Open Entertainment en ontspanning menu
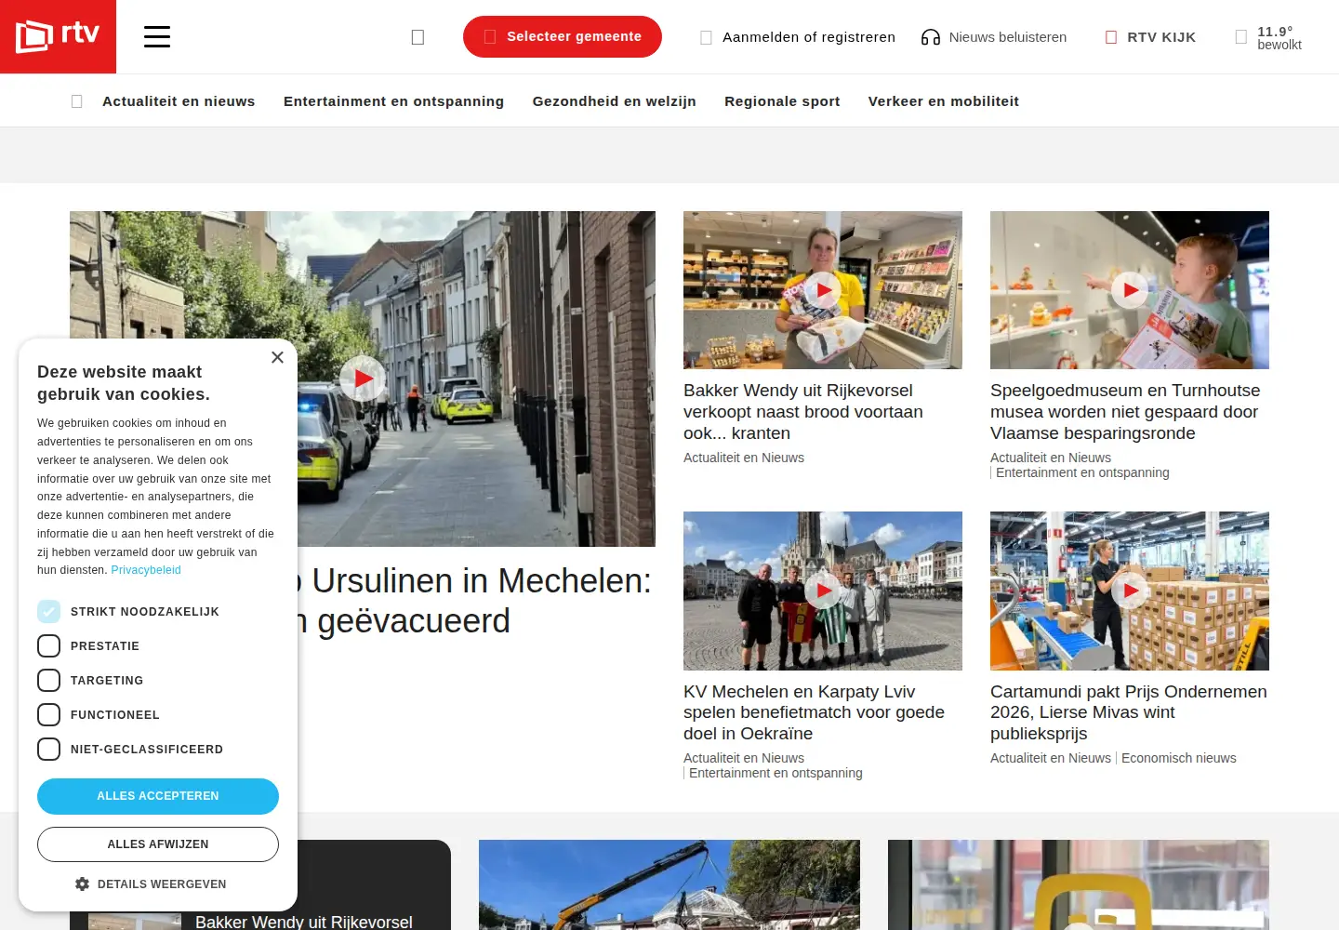The height and width of the screenshot is (930, 1339). click(x=393, y=101)
